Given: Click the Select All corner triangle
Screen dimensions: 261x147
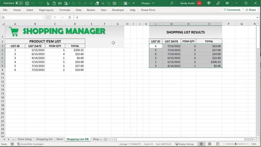Looking at the screenshot, I should coord(3,24).
